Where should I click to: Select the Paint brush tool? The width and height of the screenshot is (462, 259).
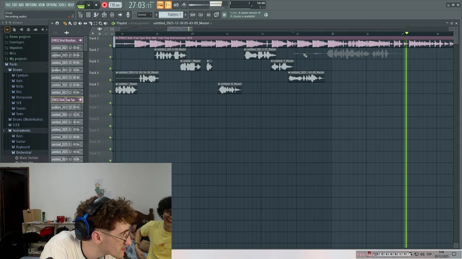[x=70, y=23]
